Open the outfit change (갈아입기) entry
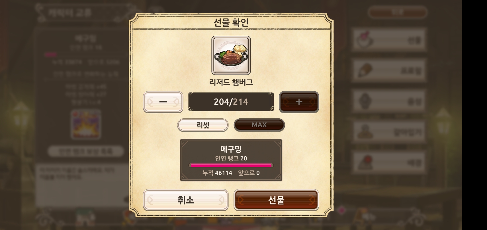 [389, 131]
